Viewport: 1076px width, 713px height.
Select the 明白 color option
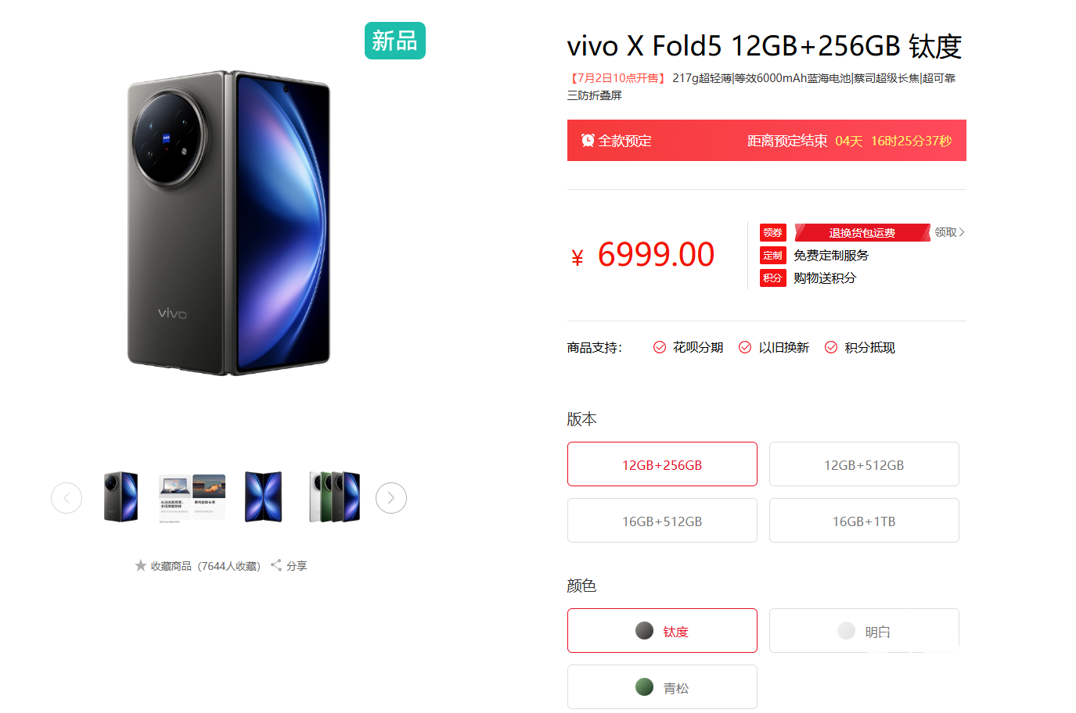tap(864, 631)
